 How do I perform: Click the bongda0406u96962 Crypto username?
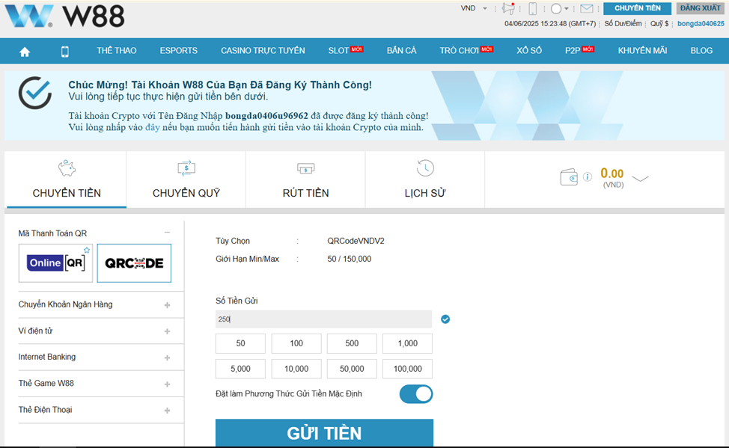point(266,116)
